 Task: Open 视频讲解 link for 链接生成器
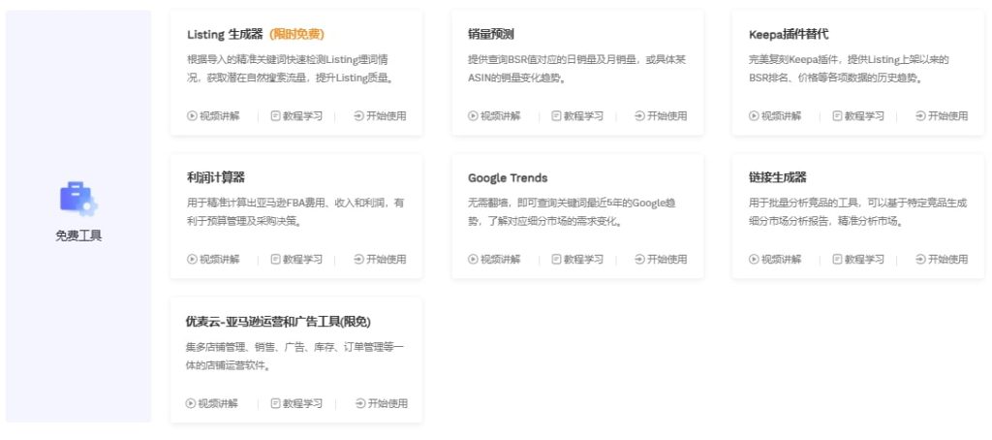point(775,259)
